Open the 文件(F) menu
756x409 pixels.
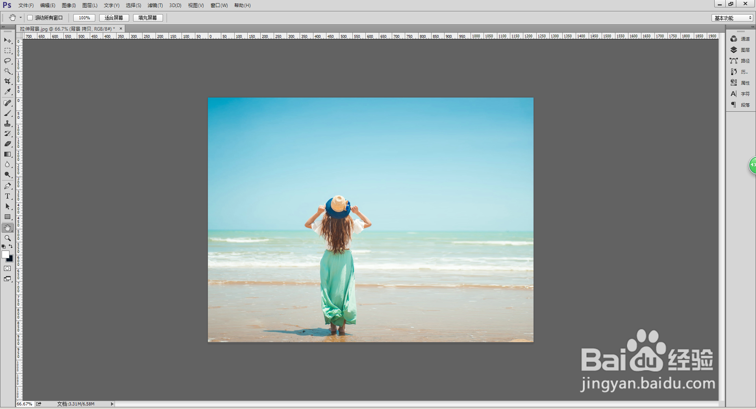click(x=26, y=6)
